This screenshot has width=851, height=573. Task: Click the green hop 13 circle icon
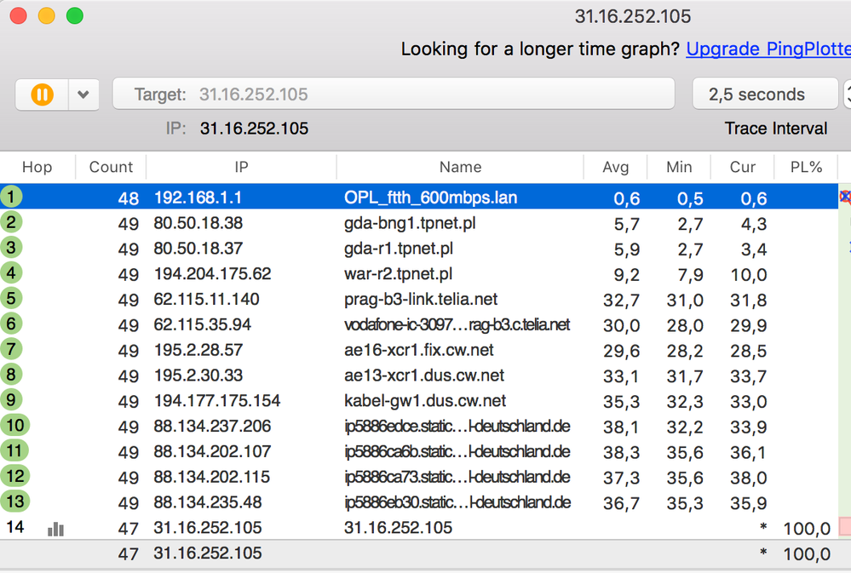[14, 502]
